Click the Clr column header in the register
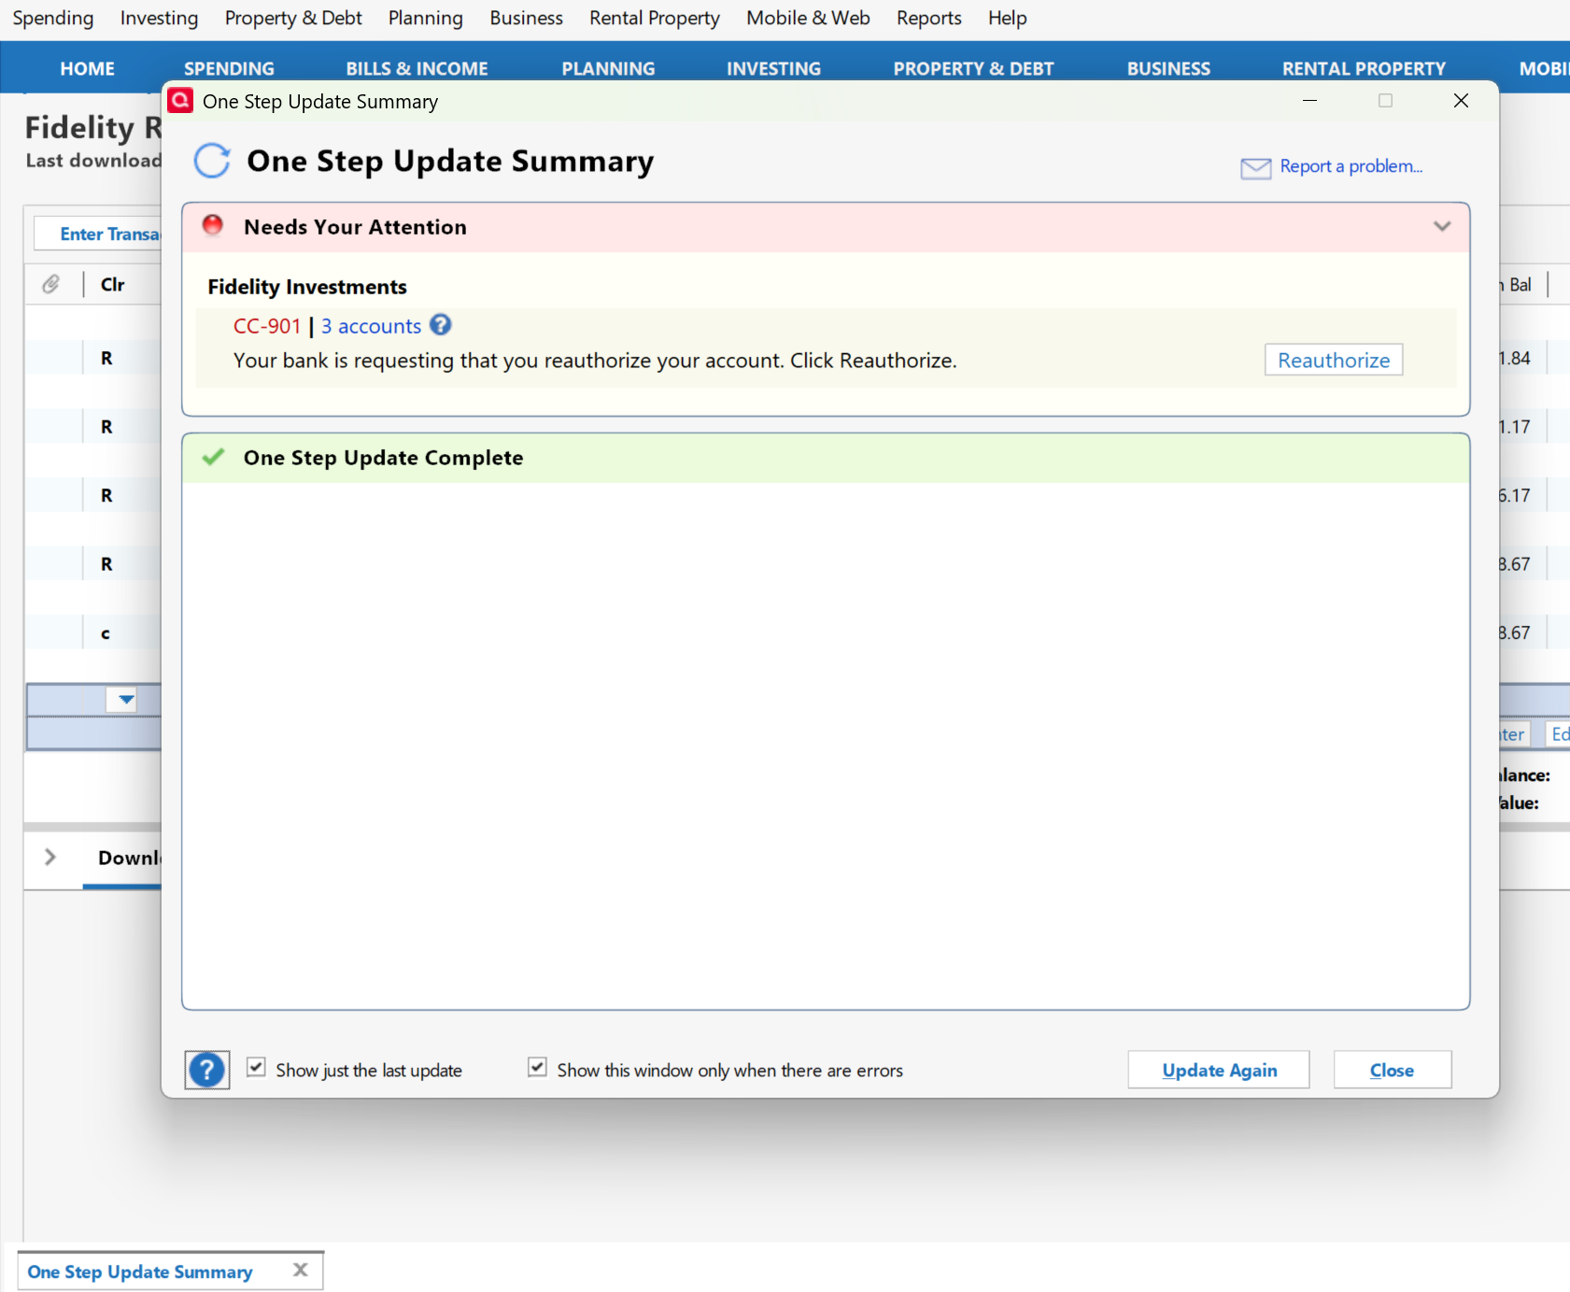Image resolution: width=1570 pixels, height=1292 pixels. click(x=113, y=284)
